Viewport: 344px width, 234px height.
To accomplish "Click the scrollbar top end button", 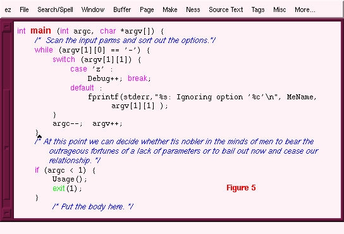I will click(6, 27).
